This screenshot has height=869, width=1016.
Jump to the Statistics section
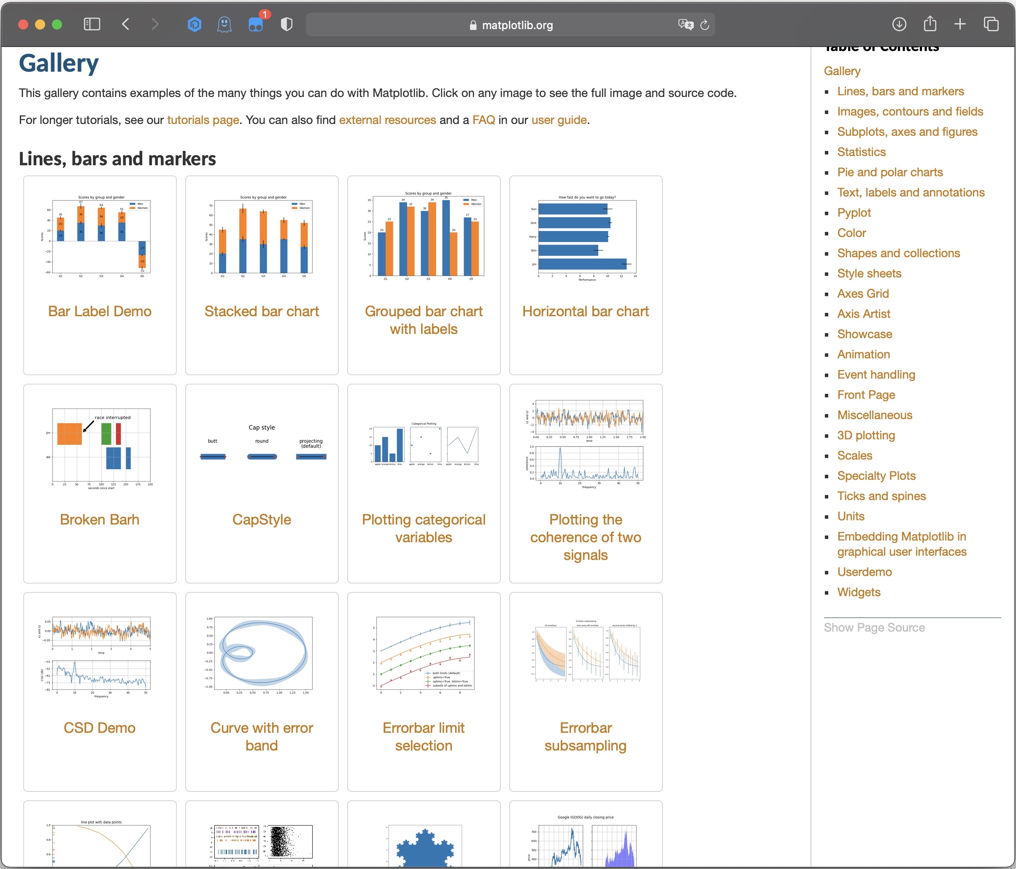(x=862, y=152)
